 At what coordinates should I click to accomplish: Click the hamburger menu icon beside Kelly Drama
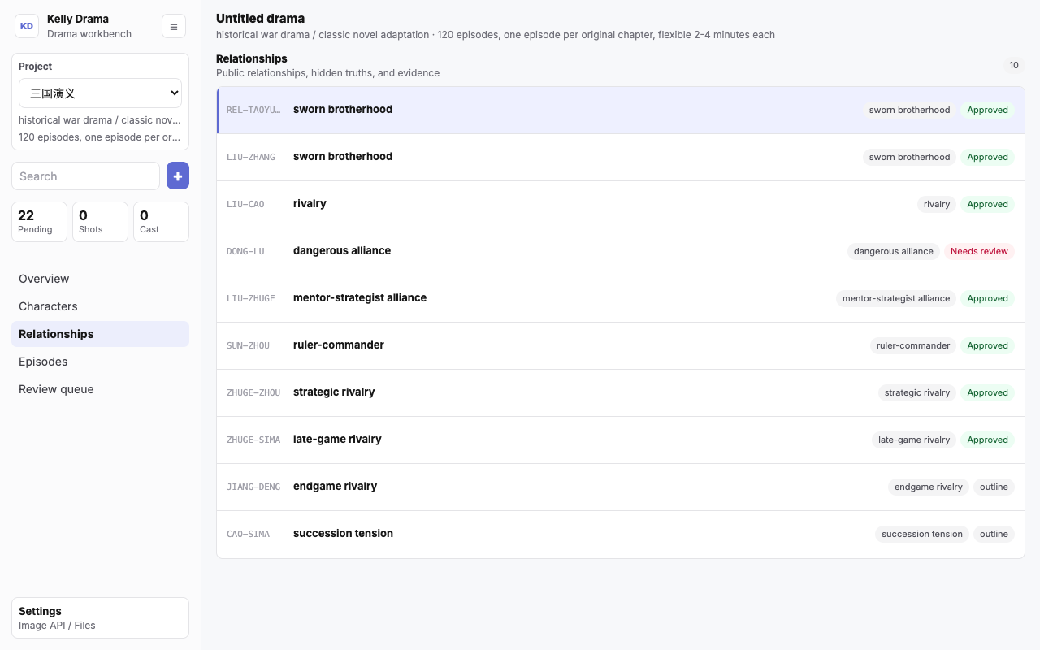174,26
